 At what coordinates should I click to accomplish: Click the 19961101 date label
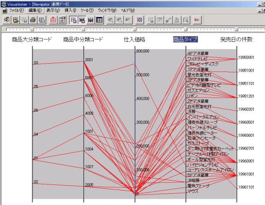click(246, 187)
